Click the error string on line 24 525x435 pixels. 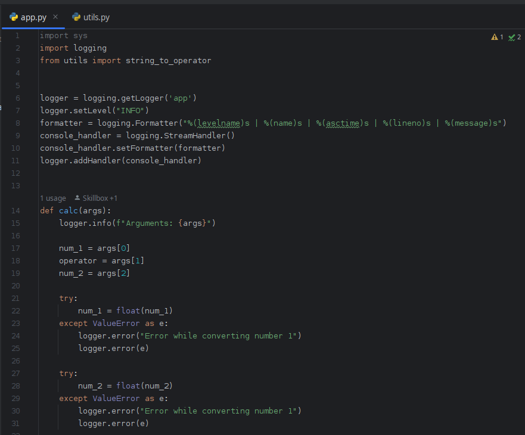[x=218, y=336]
